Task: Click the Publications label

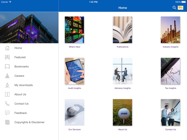Action: [x=123, y=47]
